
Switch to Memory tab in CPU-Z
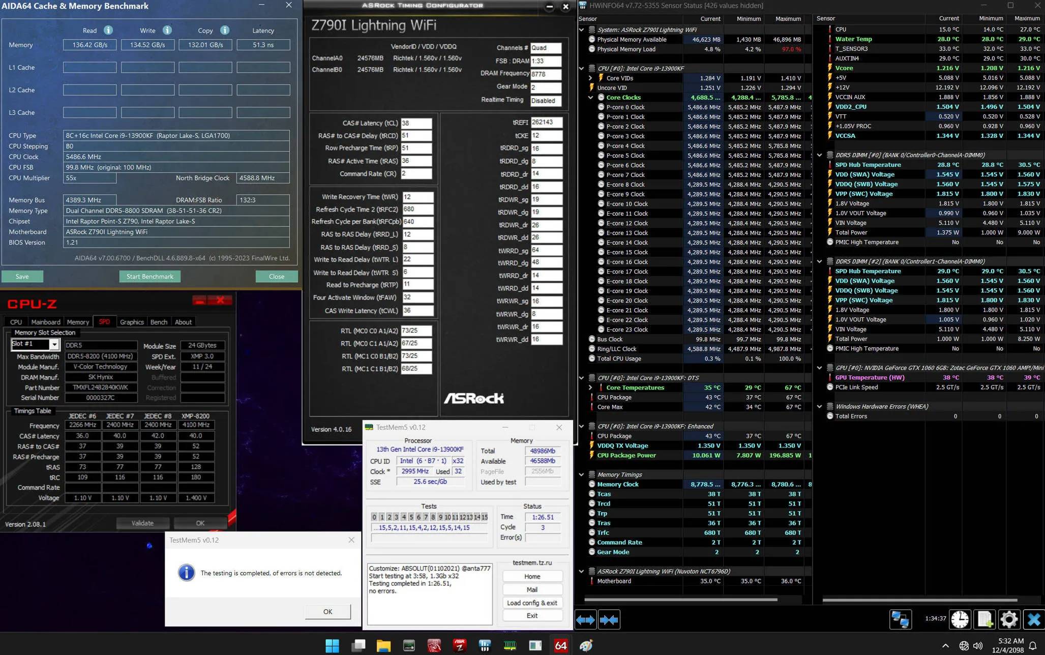click(78, 322)
